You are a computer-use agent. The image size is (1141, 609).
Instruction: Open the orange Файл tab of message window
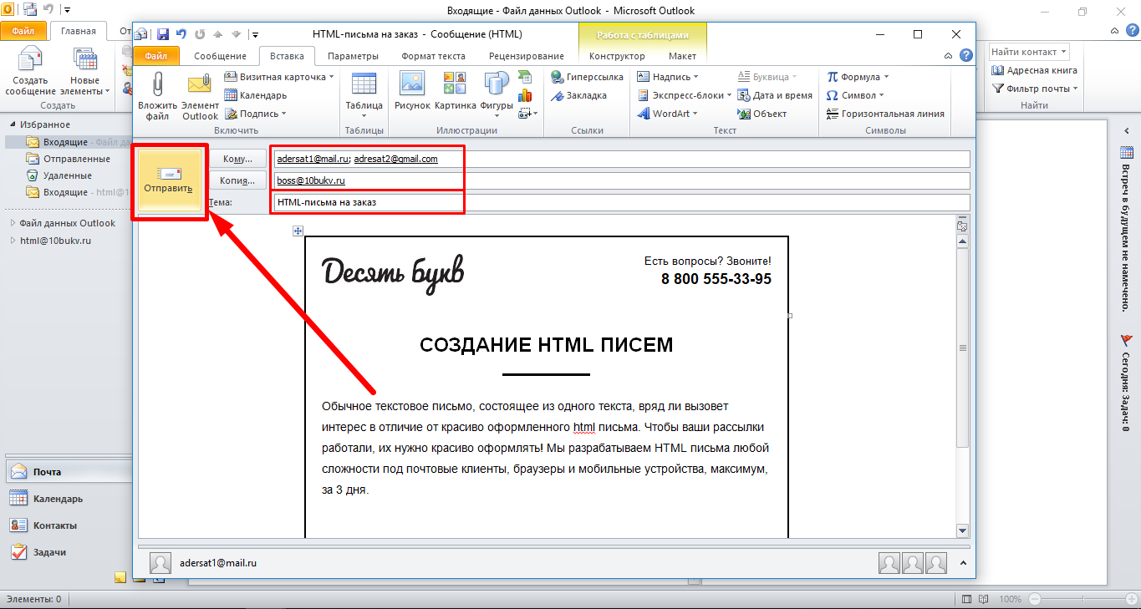[x=156, y=56]
